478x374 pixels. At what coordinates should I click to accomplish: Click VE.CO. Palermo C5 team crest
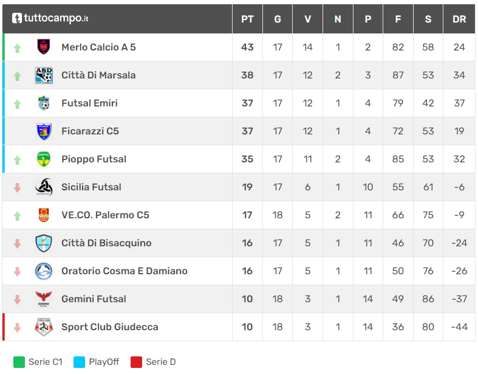click(44, 215)
